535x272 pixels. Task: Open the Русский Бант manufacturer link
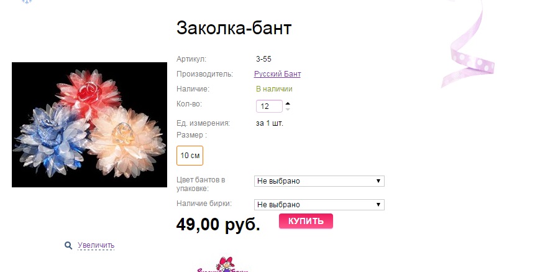pyautogui.click(x=277, y=74)
